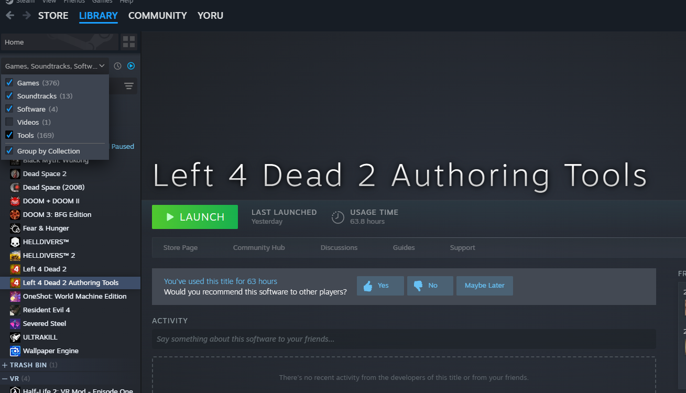The width and height of the screenshot is (686, 393).
Task: Go to the COMMUNITY tab
Action: tap(158, 16)
